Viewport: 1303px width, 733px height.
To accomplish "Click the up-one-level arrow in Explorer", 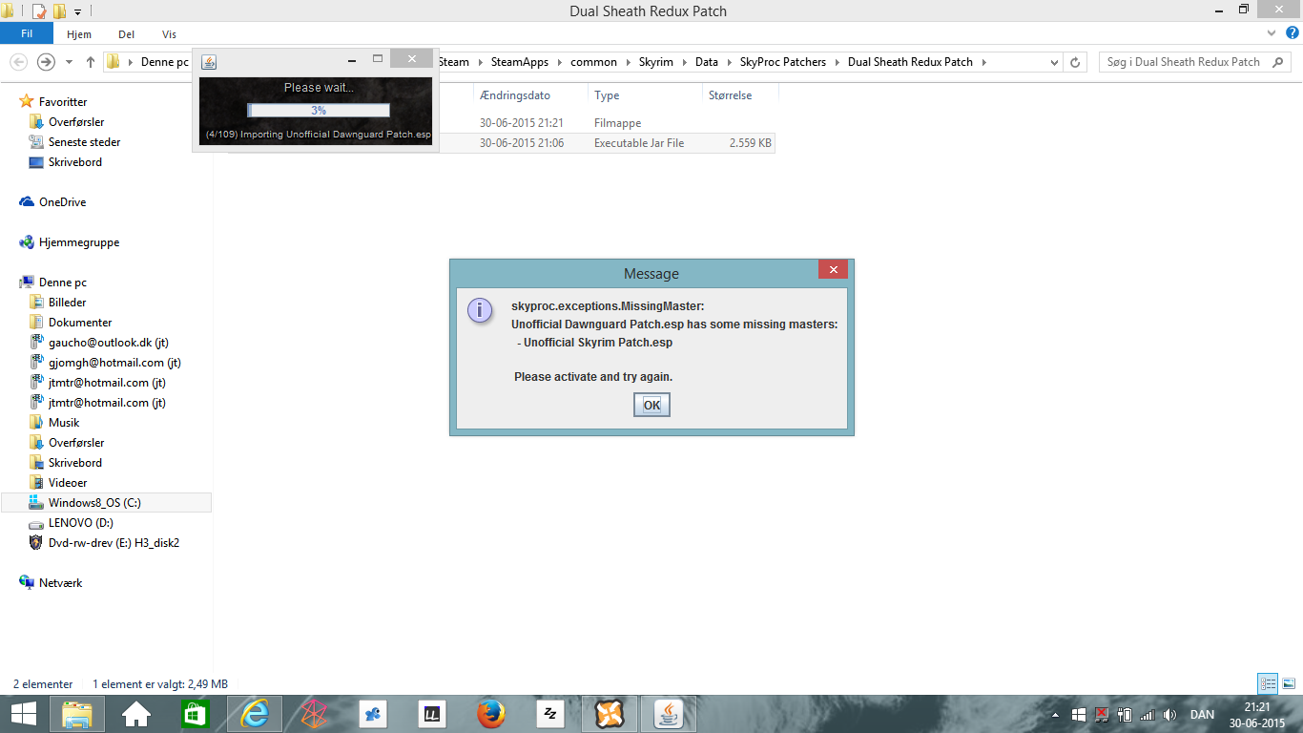I will coord(91,62).
